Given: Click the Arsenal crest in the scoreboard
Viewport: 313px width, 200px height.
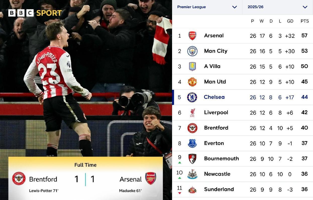Looking at the screenshot, I should point(151,178).
